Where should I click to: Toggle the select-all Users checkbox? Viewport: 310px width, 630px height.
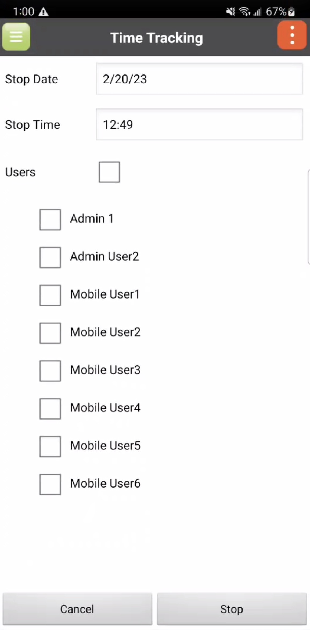(109, 172)
